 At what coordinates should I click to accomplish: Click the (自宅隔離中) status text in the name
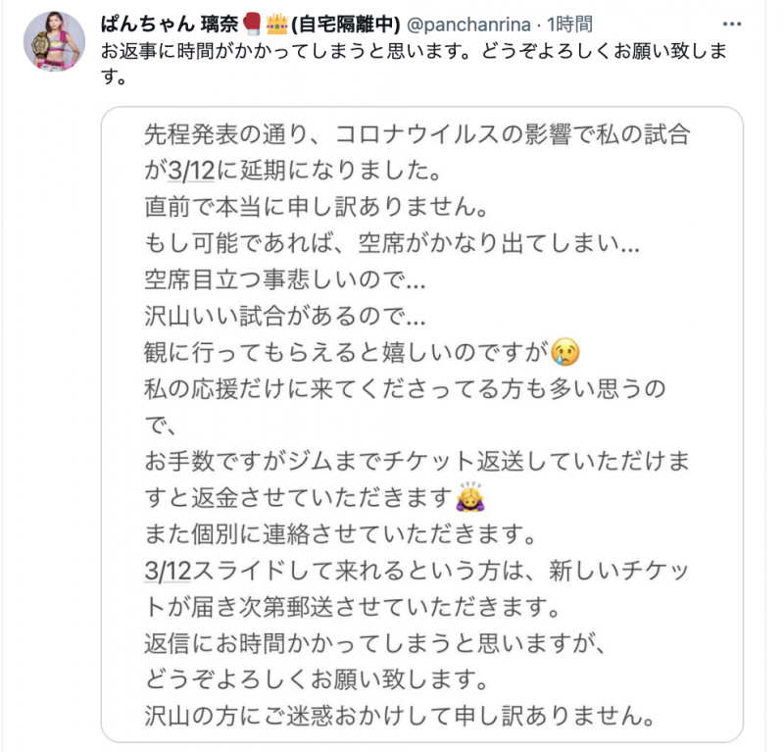tap(339, 24)
